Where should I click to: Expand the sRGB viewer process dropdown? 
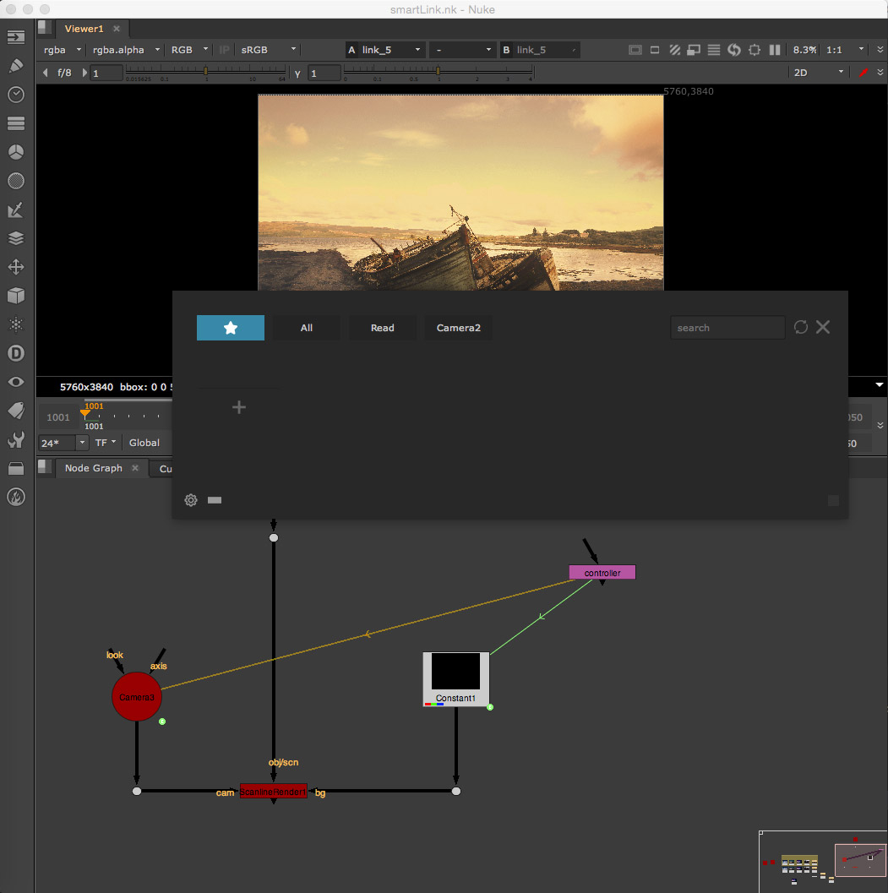[x=269, y=50]
